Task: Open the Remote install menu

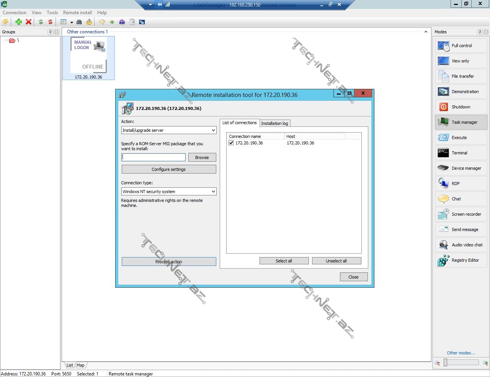Action: (77, 13)
